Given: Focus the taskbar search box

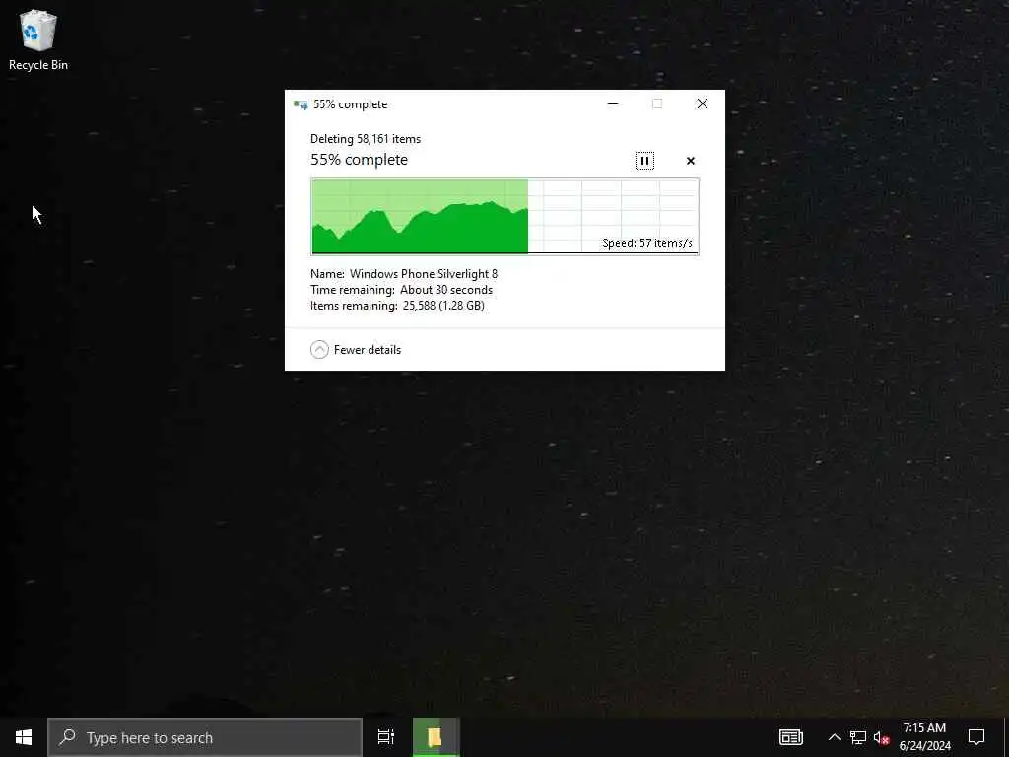Looking at the screenshot, I should click(205, 737).
